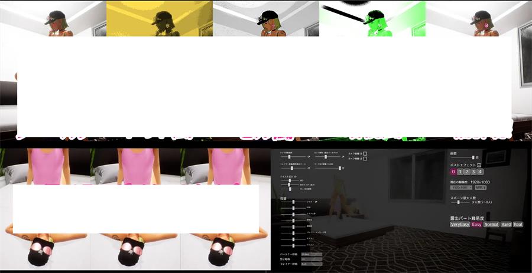Open the プレイヤー呼称 dropdown
Screen dimensions: 532x273
pyautogui.click(x=312, y=264)
